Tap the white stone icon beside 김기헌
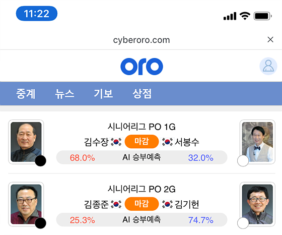The height and width of the screenshot is (235, 282). coord(243,223)
